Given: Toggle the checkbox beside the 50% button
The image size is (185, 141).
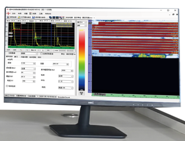Looking at the screenshot, I should 54,51.
